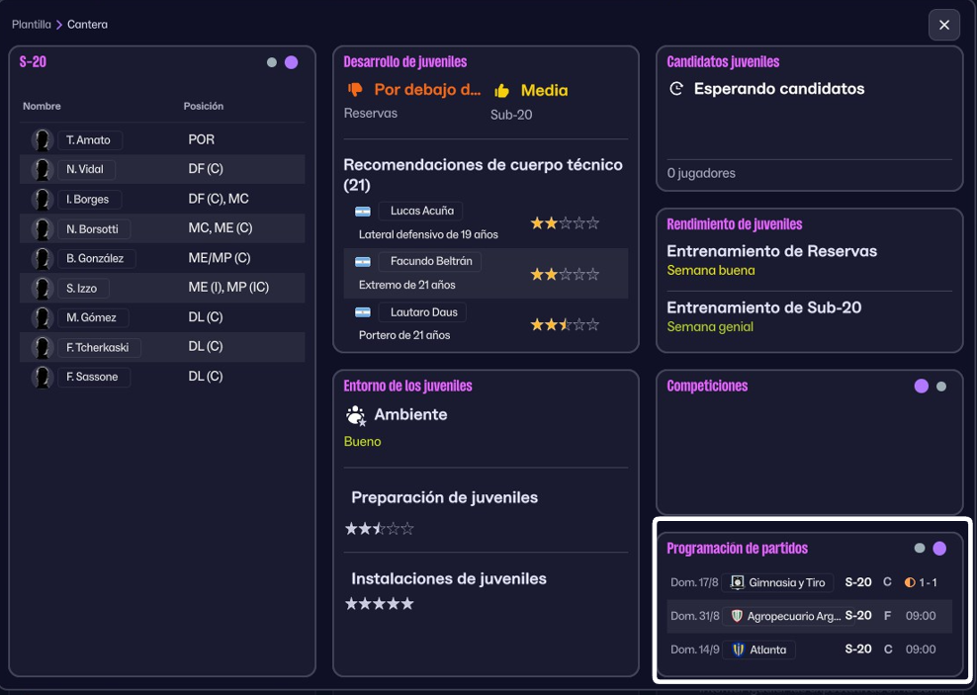This screenshot has width=977, height=695.
Task: Open the 1-1 match result
Action: point(928,583)
